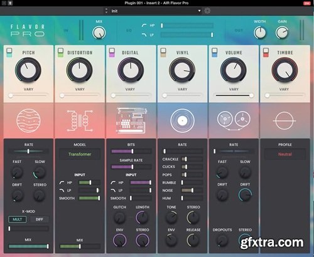
Task: Click the main Distortion amount knob
Action: tap(80, 70)
